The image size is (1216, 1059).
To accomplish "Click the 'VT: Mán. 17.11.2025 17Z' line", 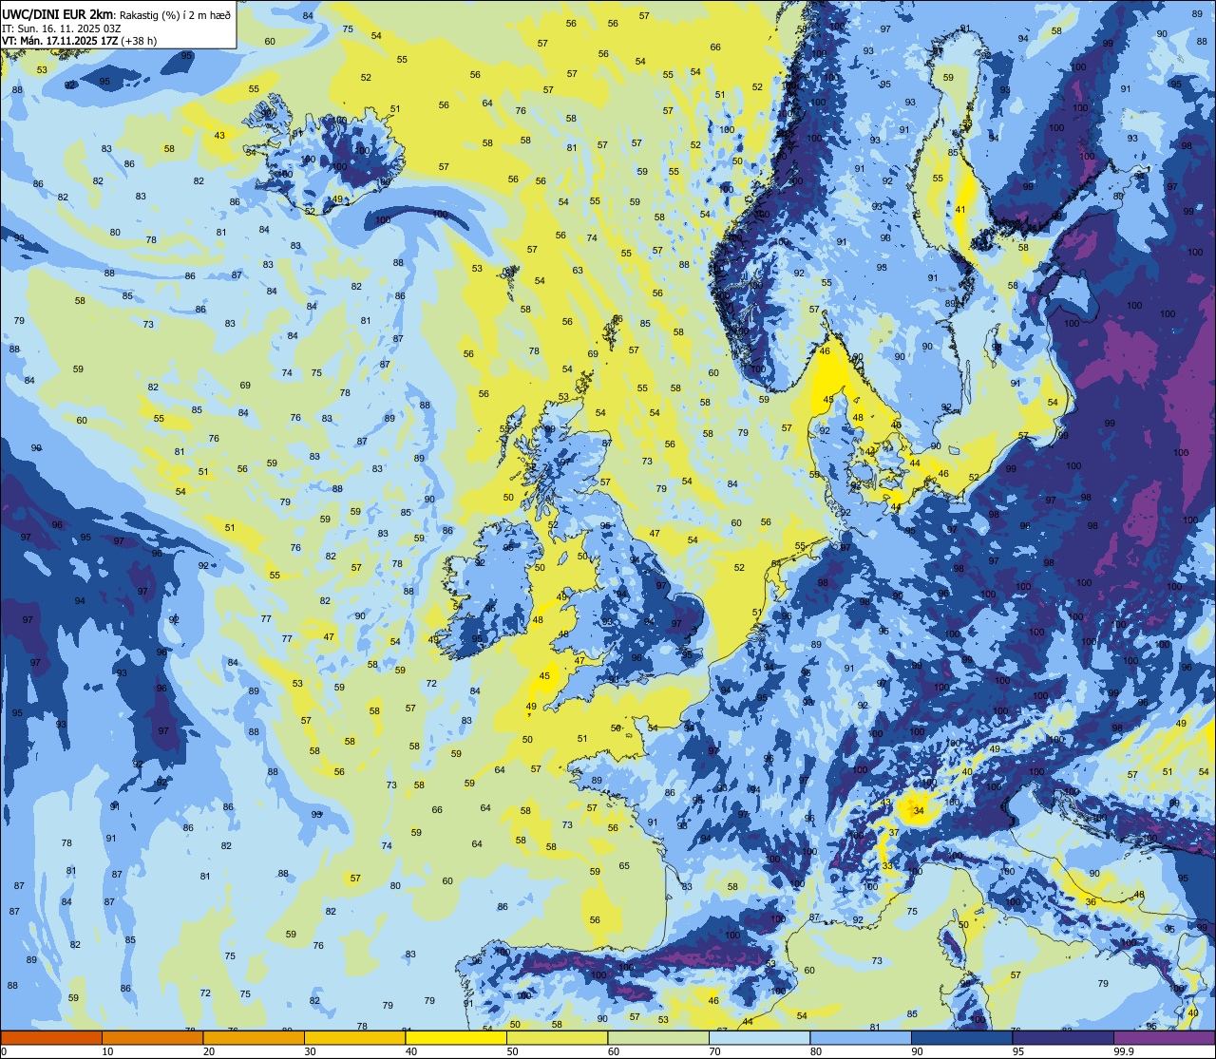I will pos(60,41).
